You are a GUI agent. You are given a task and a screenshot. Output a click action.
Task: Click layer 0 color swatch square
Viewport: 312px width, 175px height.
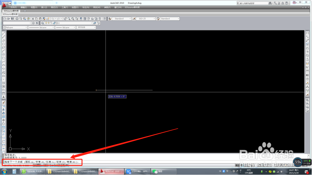(x=57, y=23)
